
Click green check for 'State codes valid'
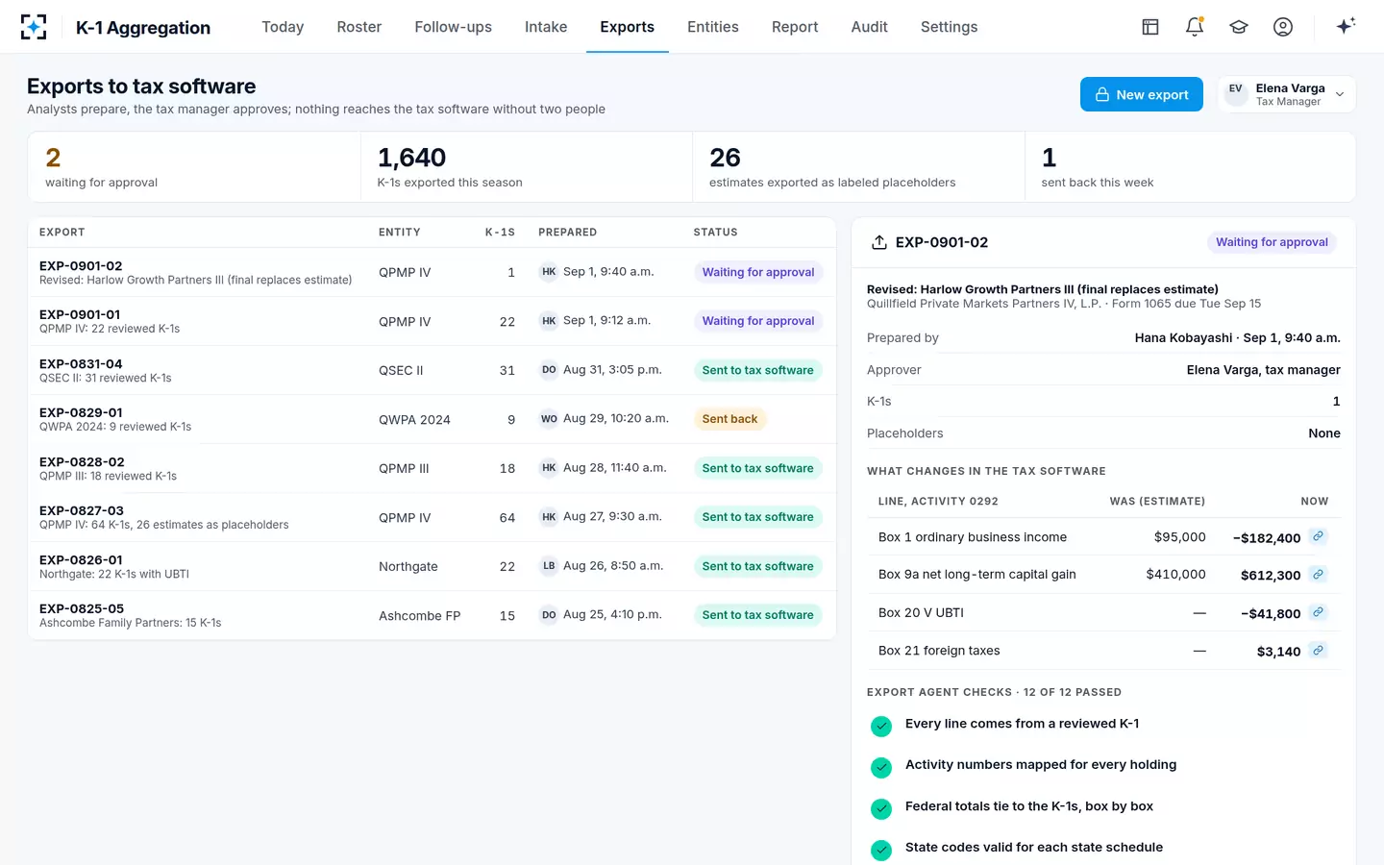[881, 851]
